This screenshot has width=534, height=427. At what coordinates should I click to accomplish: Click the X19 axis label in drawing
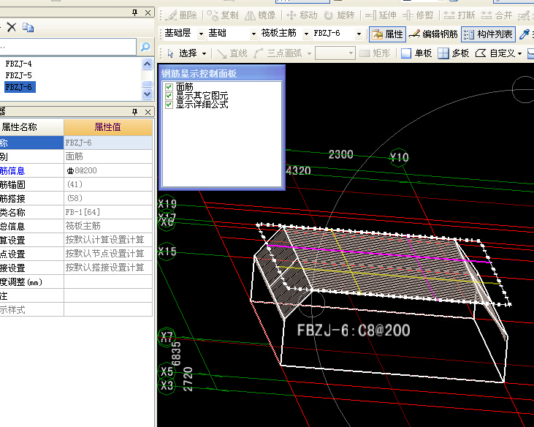(167, 204)
